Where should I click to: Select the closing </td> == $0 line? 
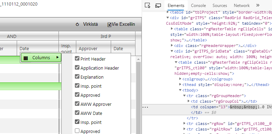[x=203, y=112]
